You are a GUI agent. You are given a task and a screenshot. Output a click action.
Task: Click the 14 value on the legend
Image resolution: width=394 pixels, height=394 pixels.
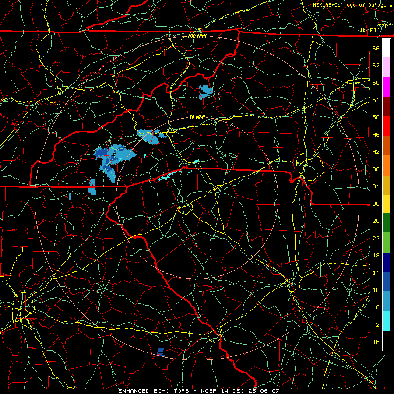[x=376, y=273]
